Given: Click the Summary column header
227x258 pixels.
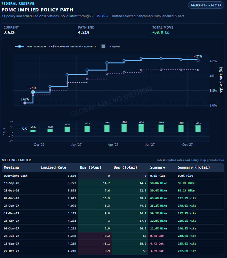Looking at the screenshot, I should click(158, 167).
